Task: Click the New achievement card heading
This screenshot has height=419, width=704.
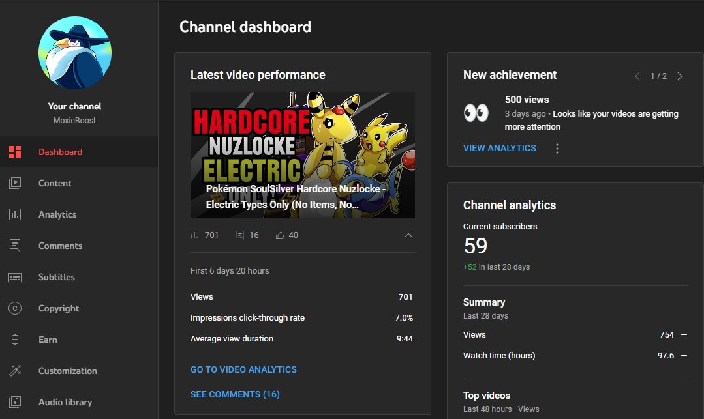Action: point(510,75)
